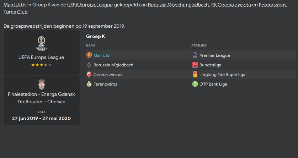Click the Polish FA final stadium badge
This screenshot has height=158, width=298.
[42, 84]
